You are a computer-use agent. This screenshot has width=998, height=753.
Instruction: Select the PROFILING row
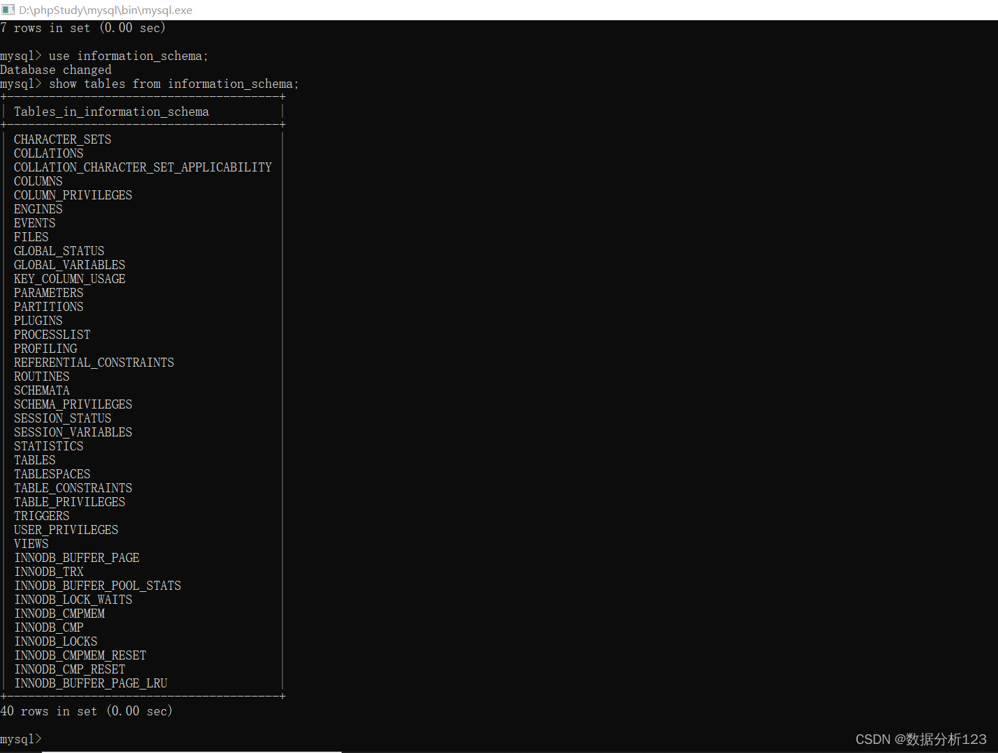[x=45, y=349]
